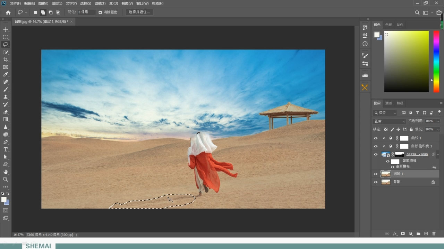Hide the 曲线 1 layer
The image size is (444, 249).
click(375, 138)
